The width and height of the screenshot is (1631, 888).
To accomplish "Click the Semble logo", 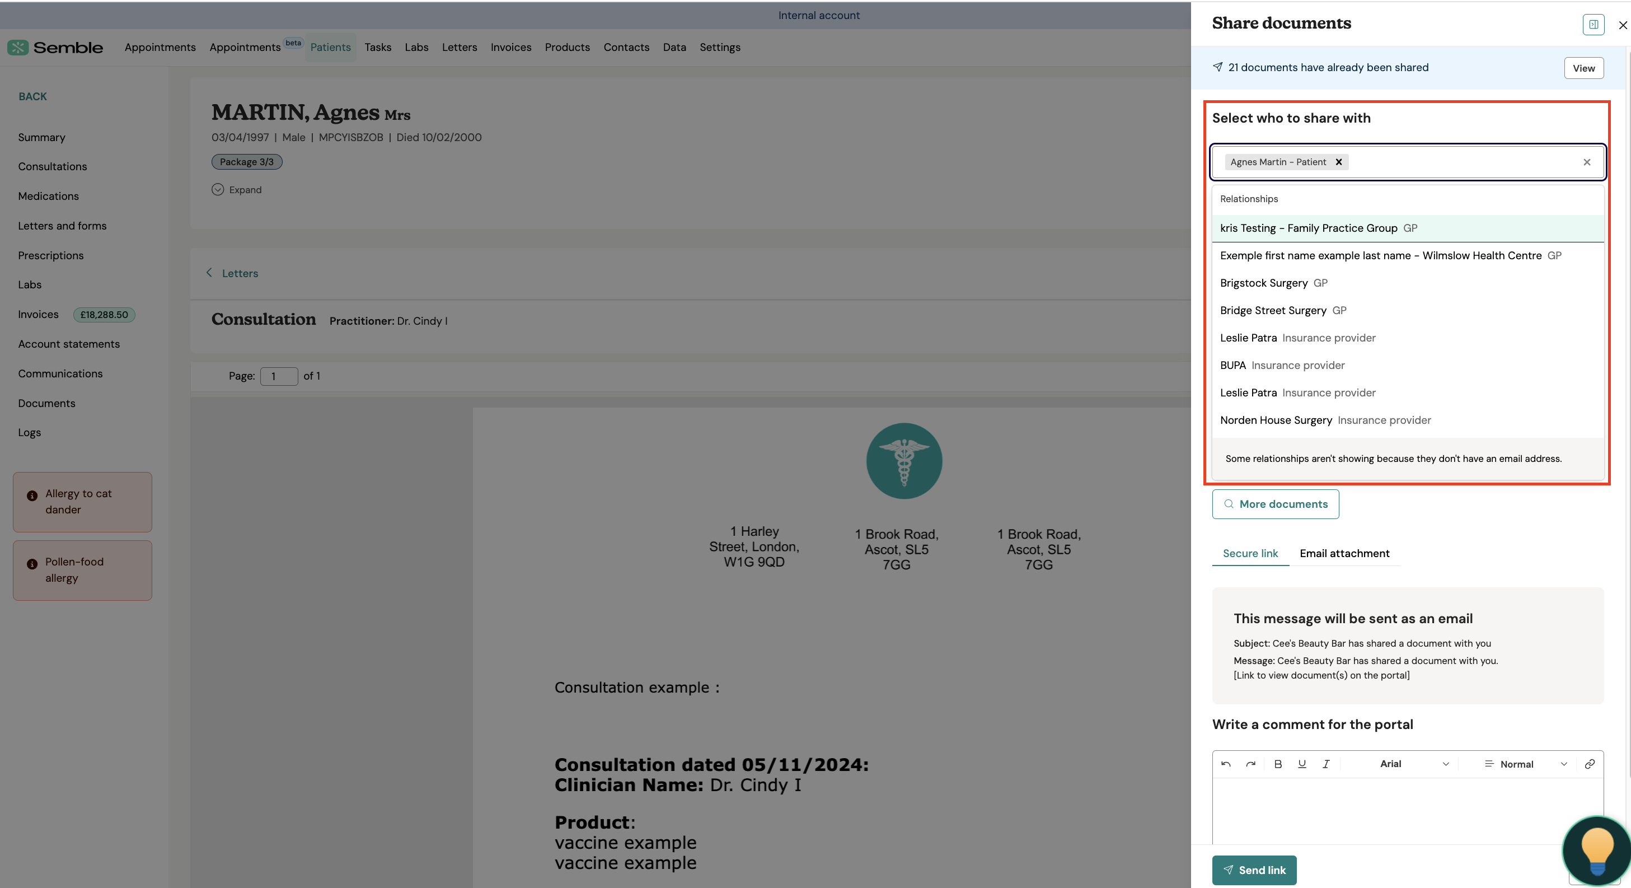I will 55,48.
